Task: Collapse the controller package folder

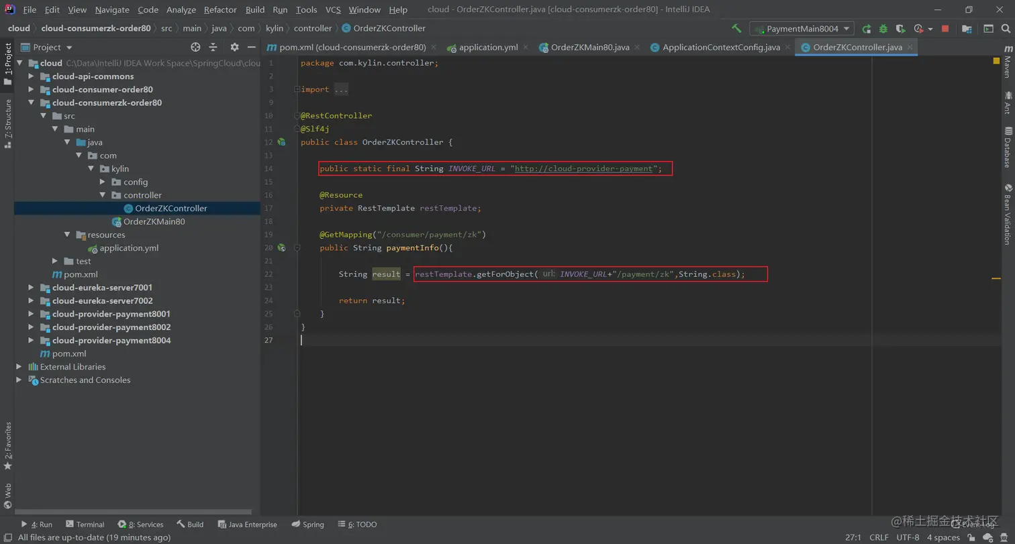Action: [x=102, y=195]
